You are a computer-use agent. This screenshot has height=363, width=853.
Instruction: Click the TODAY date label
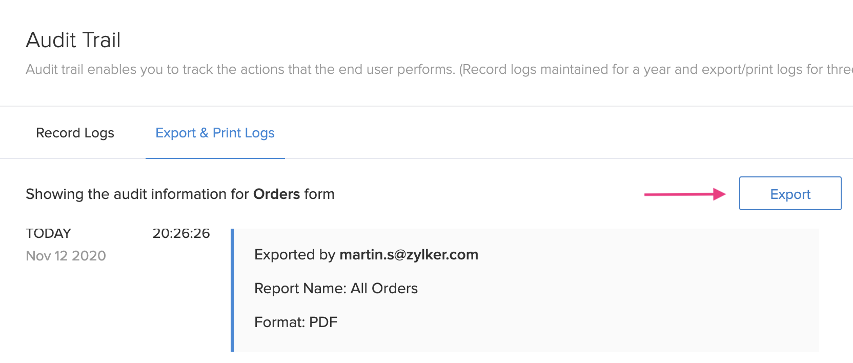click(x=48, y=233)
